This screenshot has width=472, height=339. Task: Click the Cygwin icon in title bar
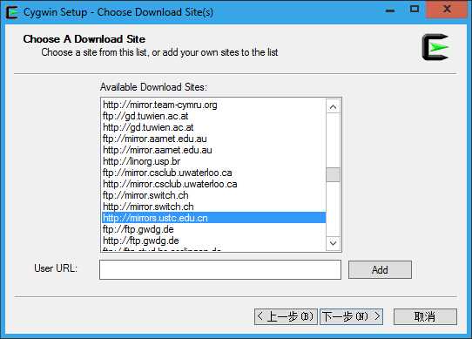pyautogui.click(x=12, y=12)
